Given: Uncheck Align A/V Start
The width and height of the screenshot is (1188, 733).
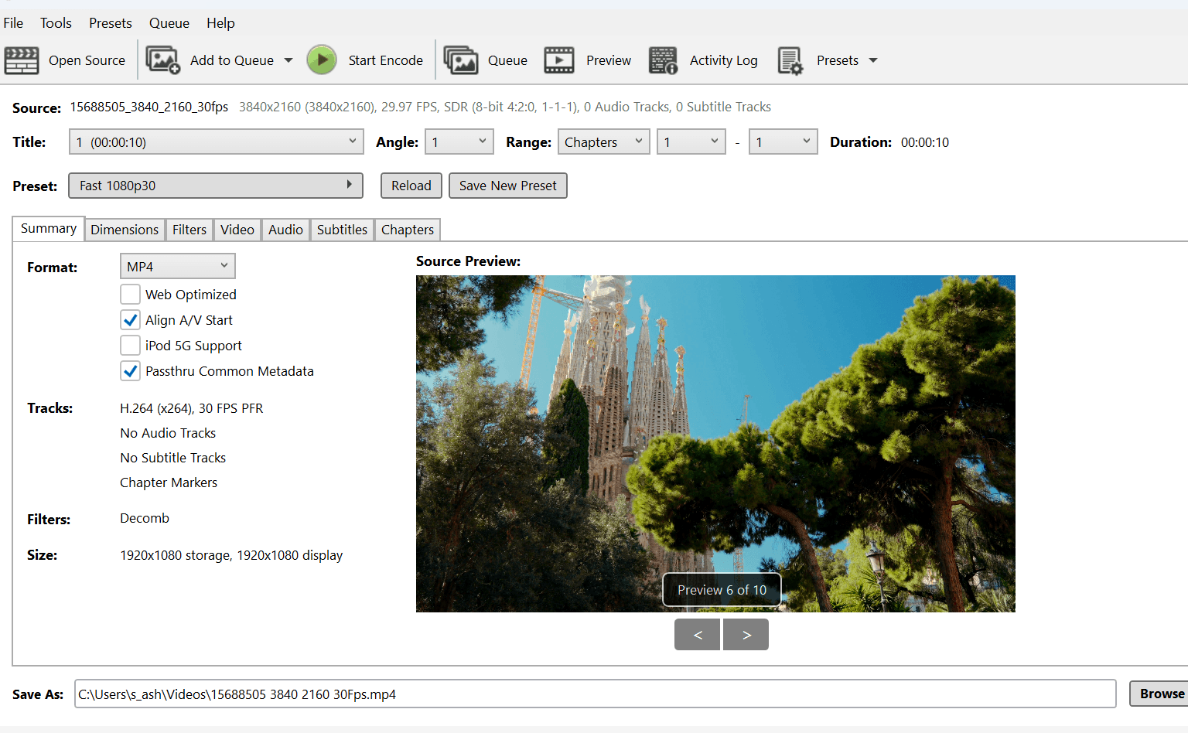Looking at the screenshot, I should pyautogui.click(x=130, y=320).
